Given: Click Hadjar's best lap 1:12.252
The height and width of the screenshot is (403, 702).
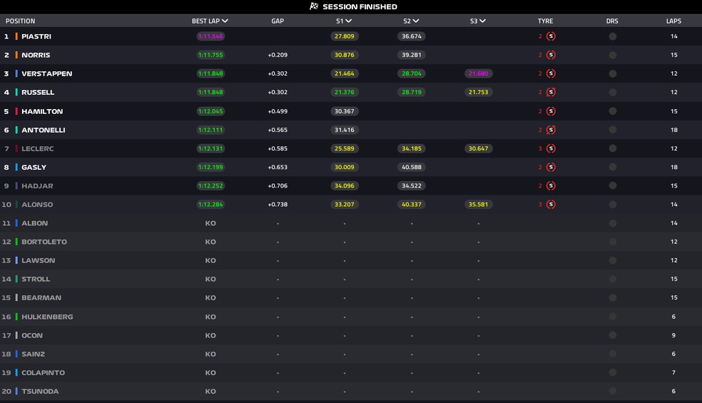Looking at the screenshot, I should click(x=210, y=185).
